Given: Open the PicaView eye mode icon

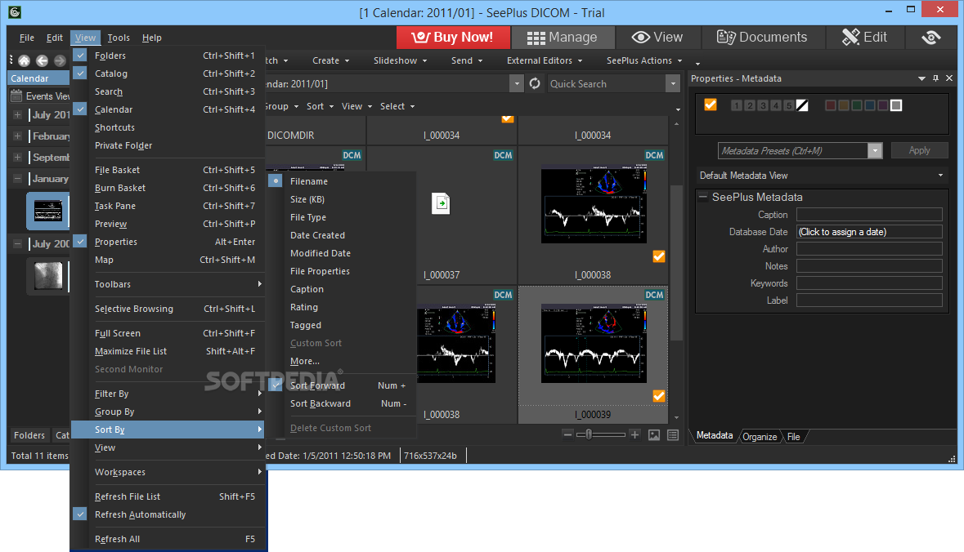Looking at the screenshot, I should [930, 38].
